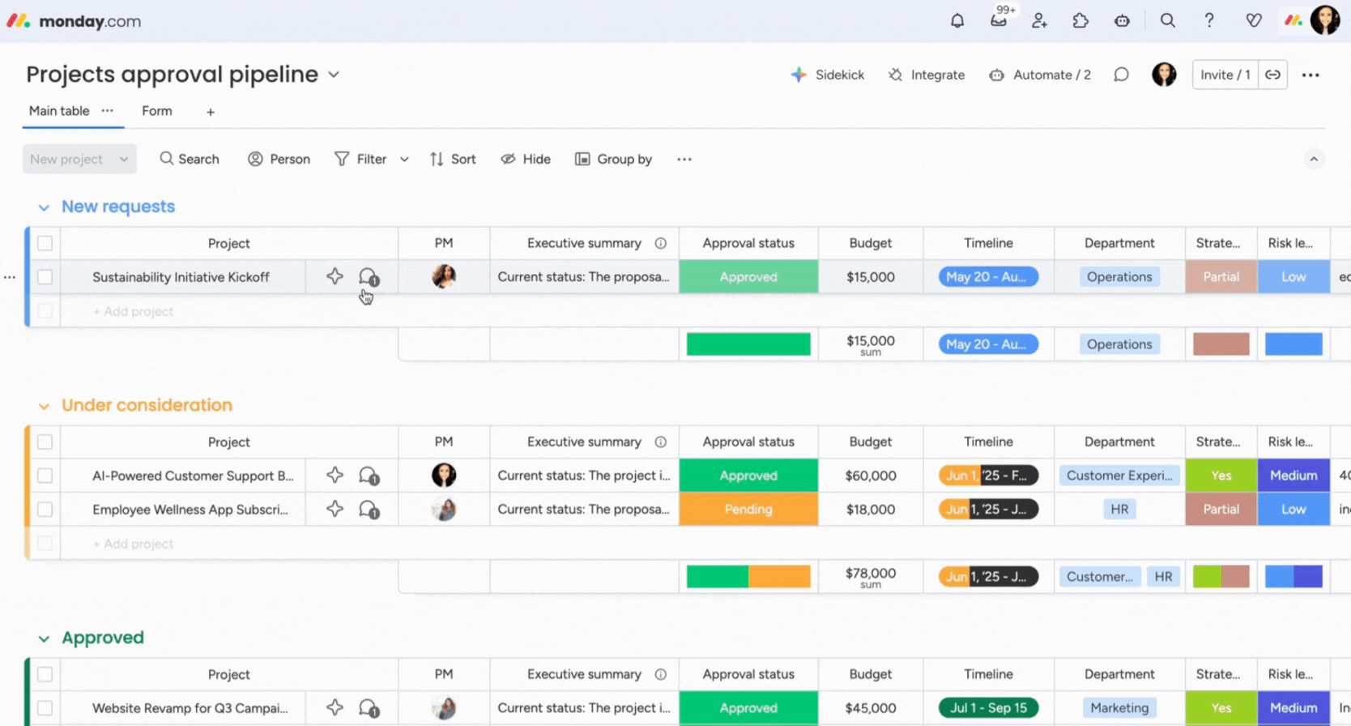The height and width of the screenshot is (726, 1351).
Task: Check the Employee Wellness App row checkbox
Action: click(x=45, y=510)
